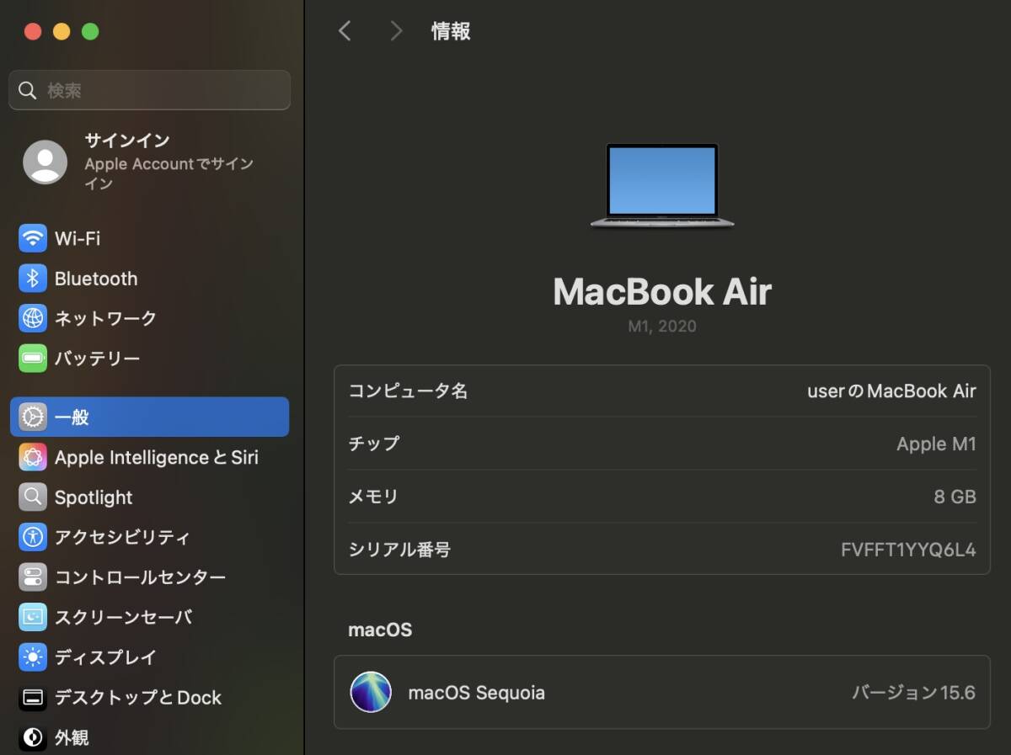
Task: Click the M1, 2020 subtitle
Action: pyautogui.click(x=662, y=327)
